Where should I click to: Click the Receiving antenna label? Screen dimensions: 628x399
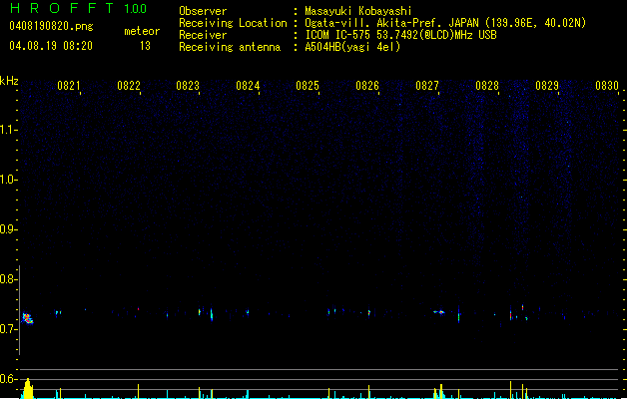point(230,47)
